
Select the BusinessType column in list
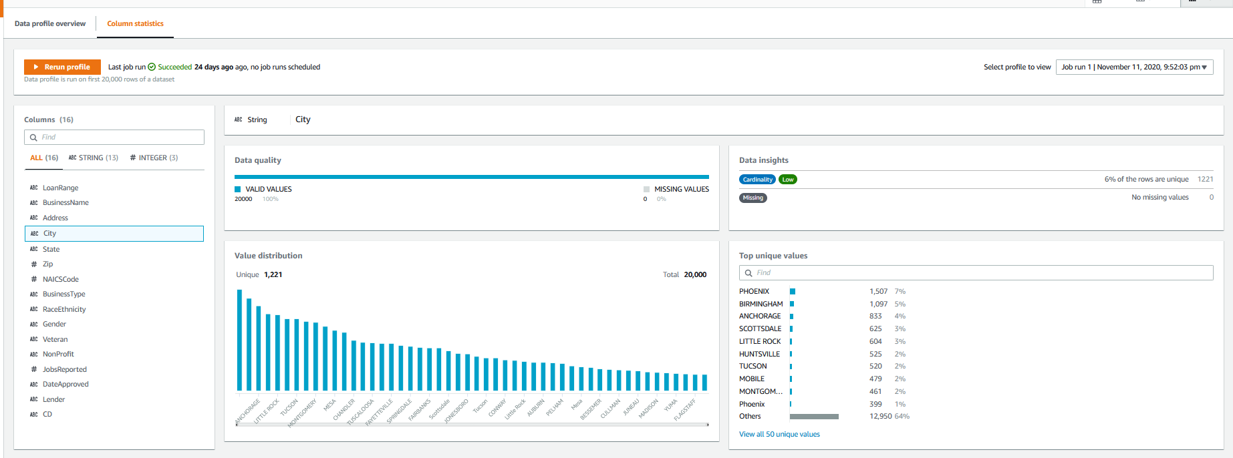(64, 294)
